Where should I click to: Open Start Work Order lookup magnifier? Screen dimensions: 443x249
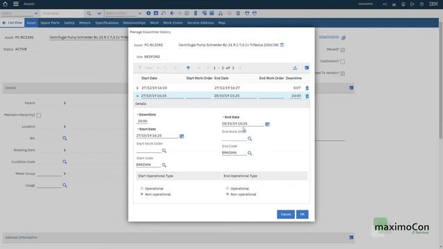[164, 151]
